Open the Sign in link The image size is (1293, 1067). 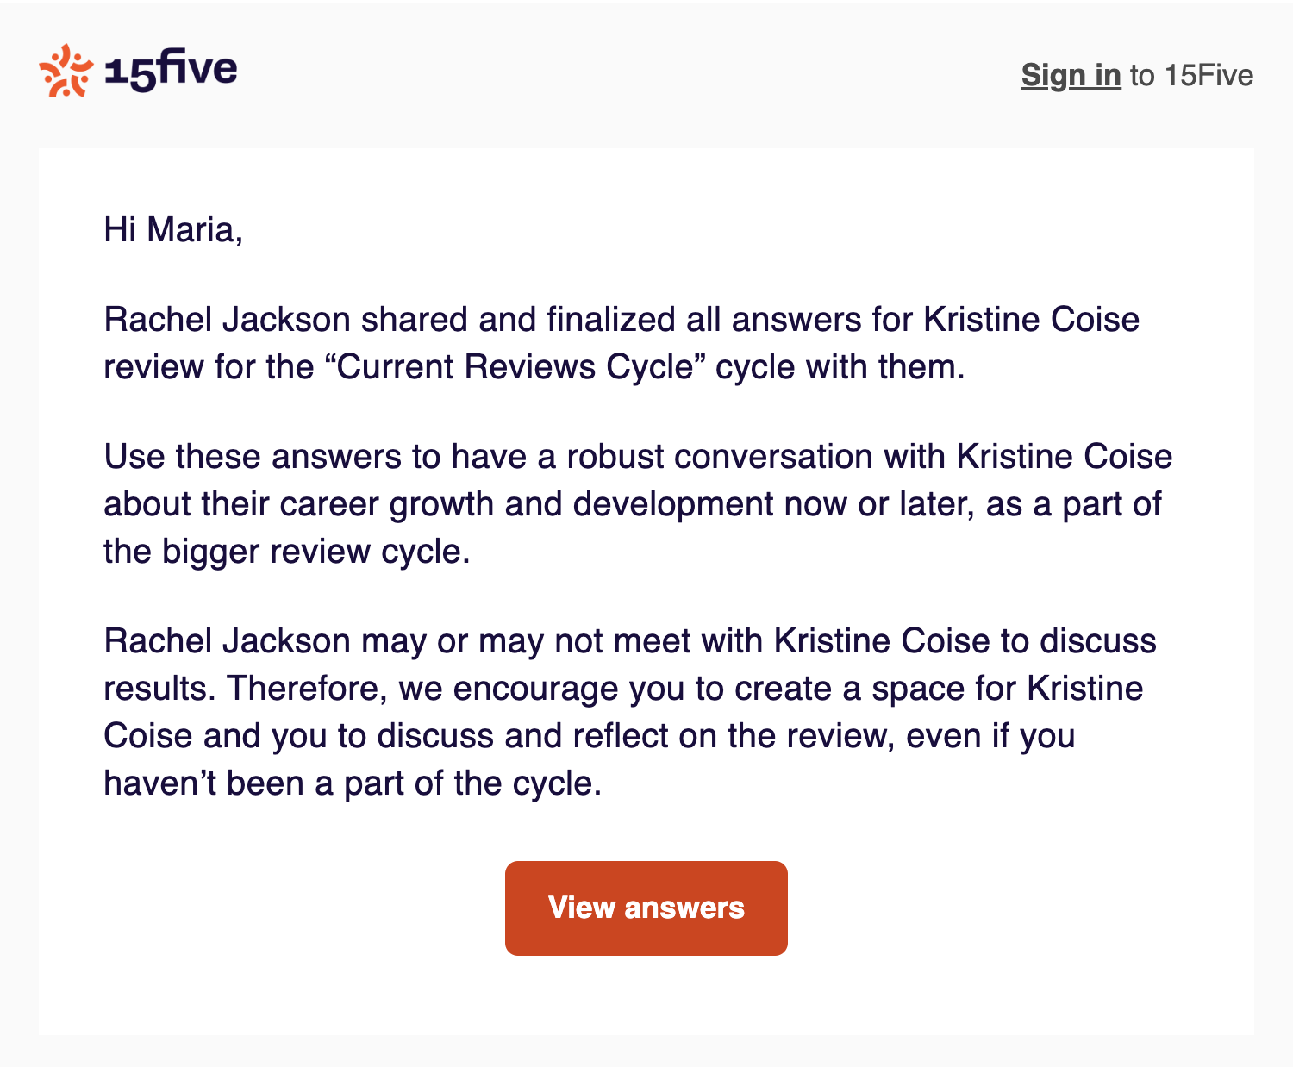tap(1071, 76)
